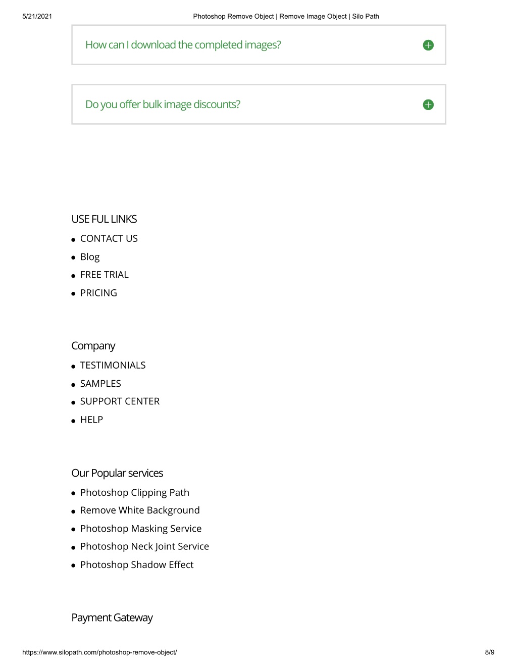Go to Photoshop Neck Joint Service
Image resolution: width=517 pixels, height=669 pixels.
coord(144,546)
